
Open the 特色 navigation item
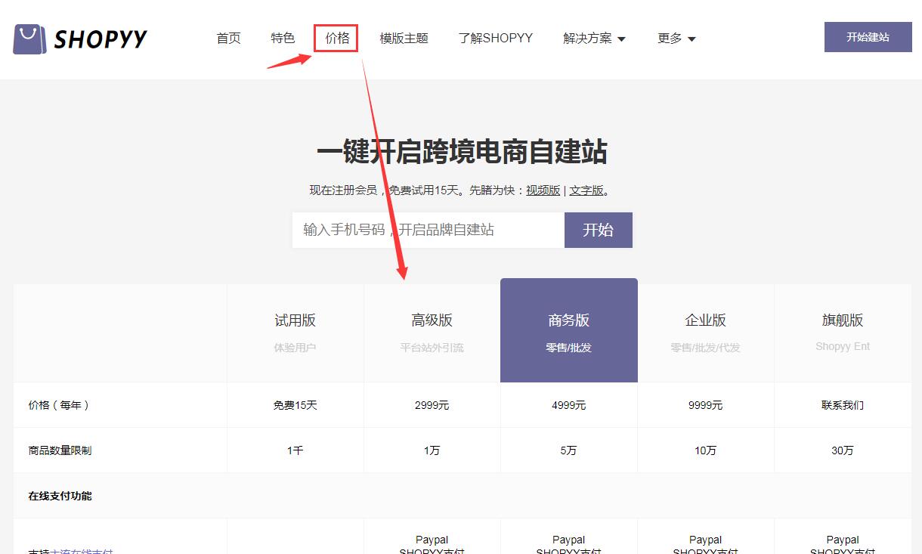click(x=283, y=38)
